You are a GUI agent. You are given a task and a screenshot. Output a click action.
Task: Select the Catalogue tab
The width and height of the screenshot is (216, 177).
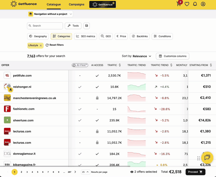point(54,5)
